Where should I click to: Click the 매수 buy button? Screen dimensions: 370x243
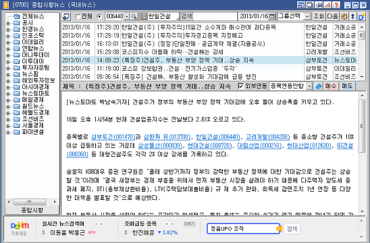(x=331, y=86)
